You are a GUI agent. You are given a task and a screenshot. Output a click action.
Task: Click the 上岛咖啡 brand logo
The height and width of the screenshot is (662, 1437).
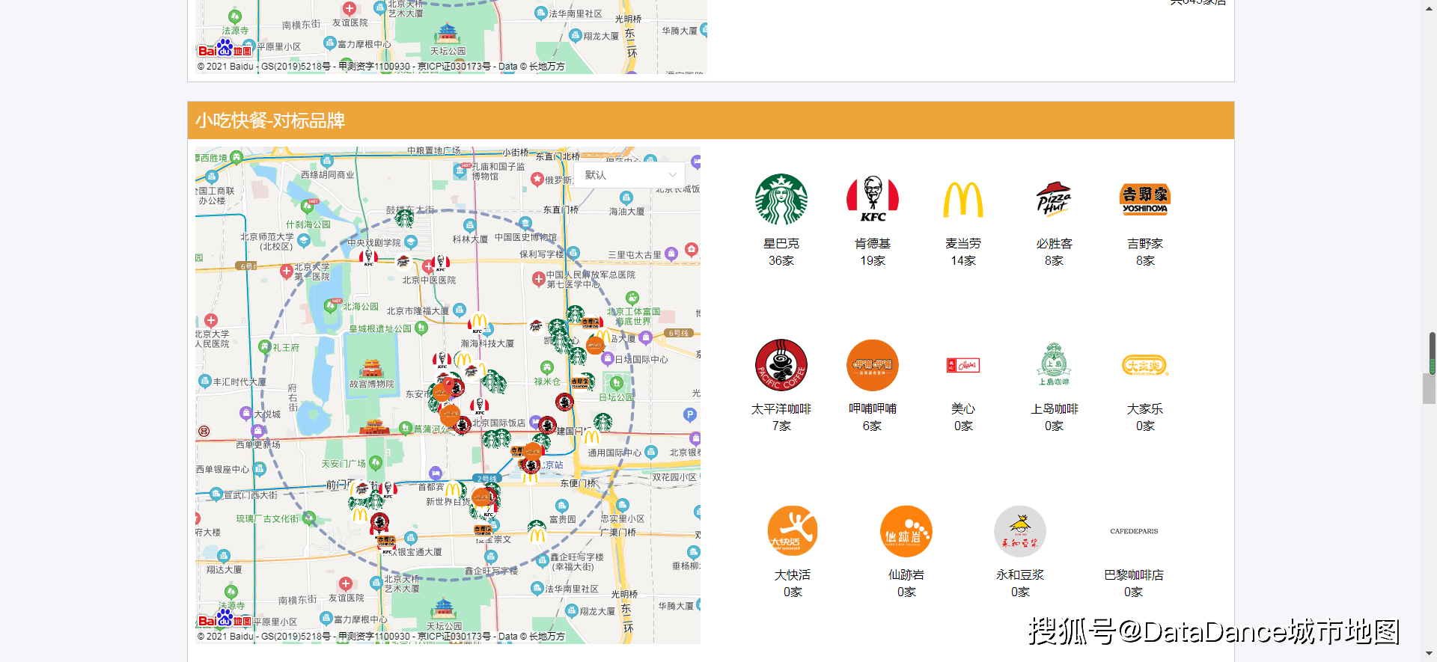1054,364
